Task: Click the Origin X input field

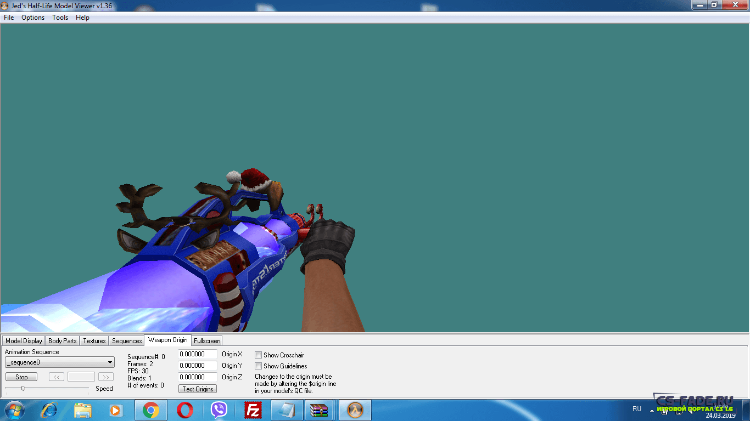Action: pos(198,354)
